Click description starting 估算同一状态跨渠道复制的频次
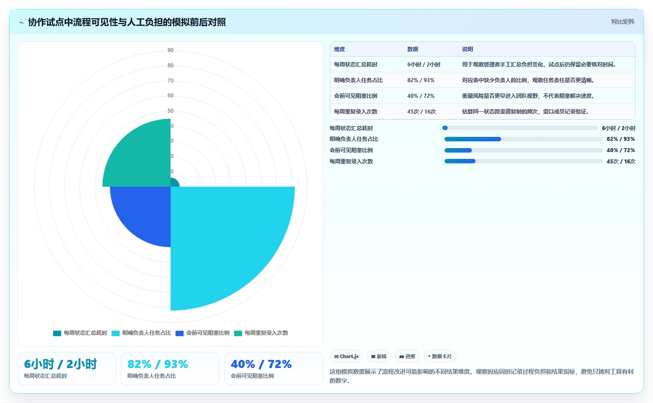The width and height of the screenshot is (653, 403). [525, 112]
